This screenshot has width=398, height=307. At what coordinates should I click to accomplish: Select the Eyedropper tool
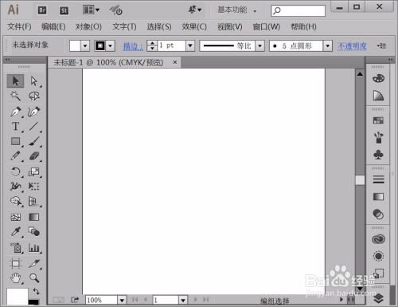click(x=15, y=232)
